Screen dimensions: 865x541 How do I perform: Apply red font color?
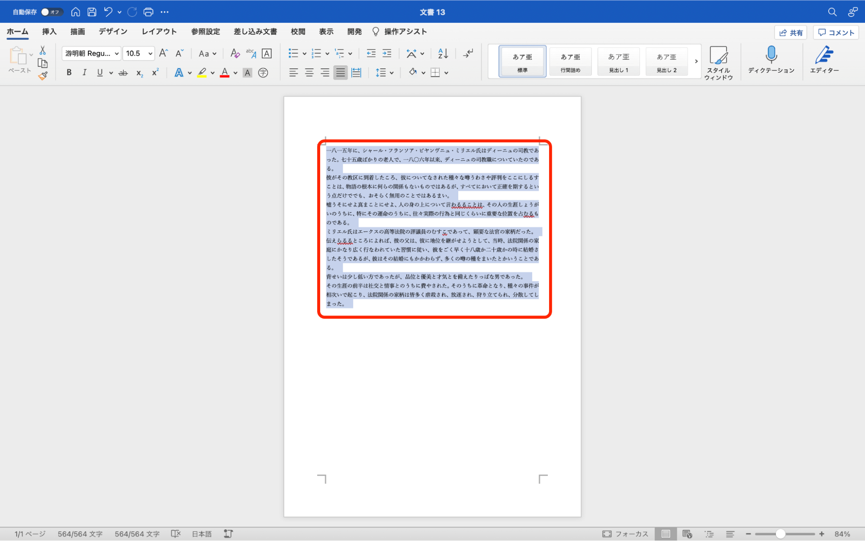225,73
